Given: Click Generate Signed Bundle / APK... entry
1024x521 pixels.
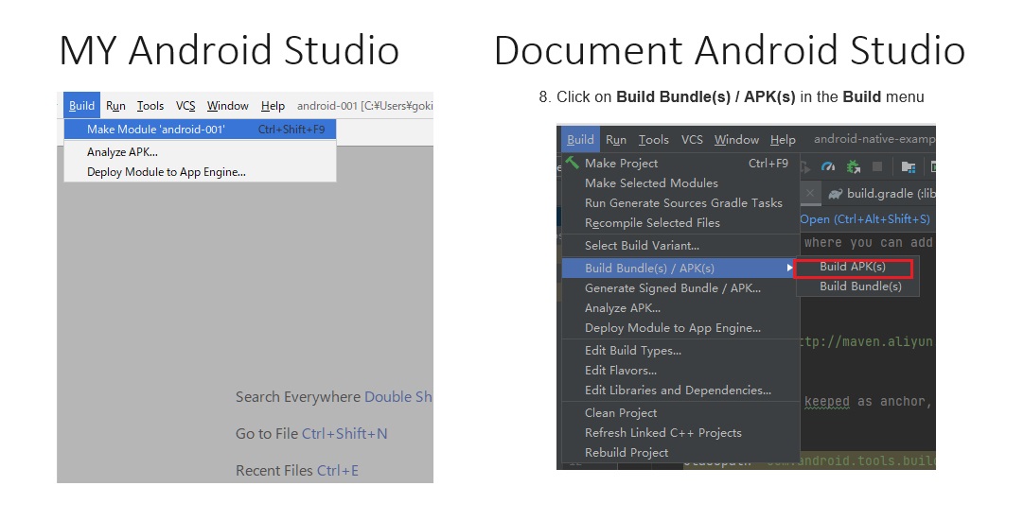Looking at the screenshot, I should pyautogui.click(x=672, y=288).
